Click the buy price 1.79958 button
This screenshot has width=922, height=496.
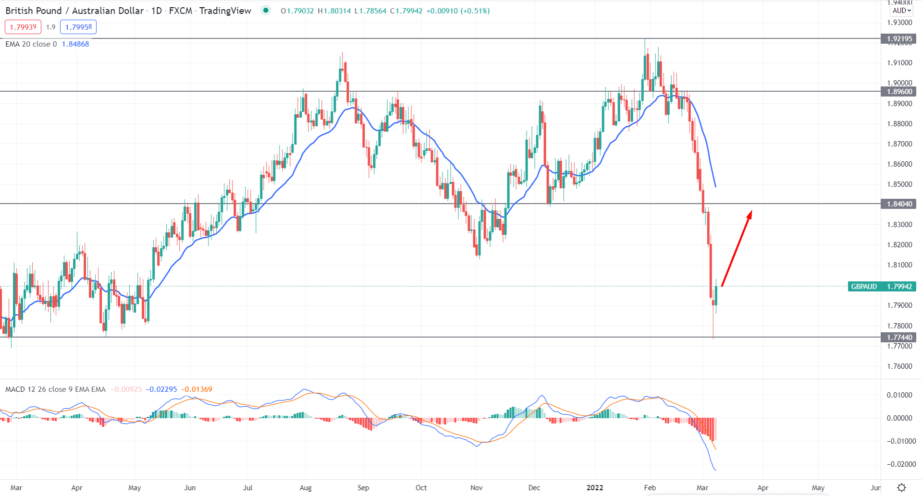coord(78,27)
